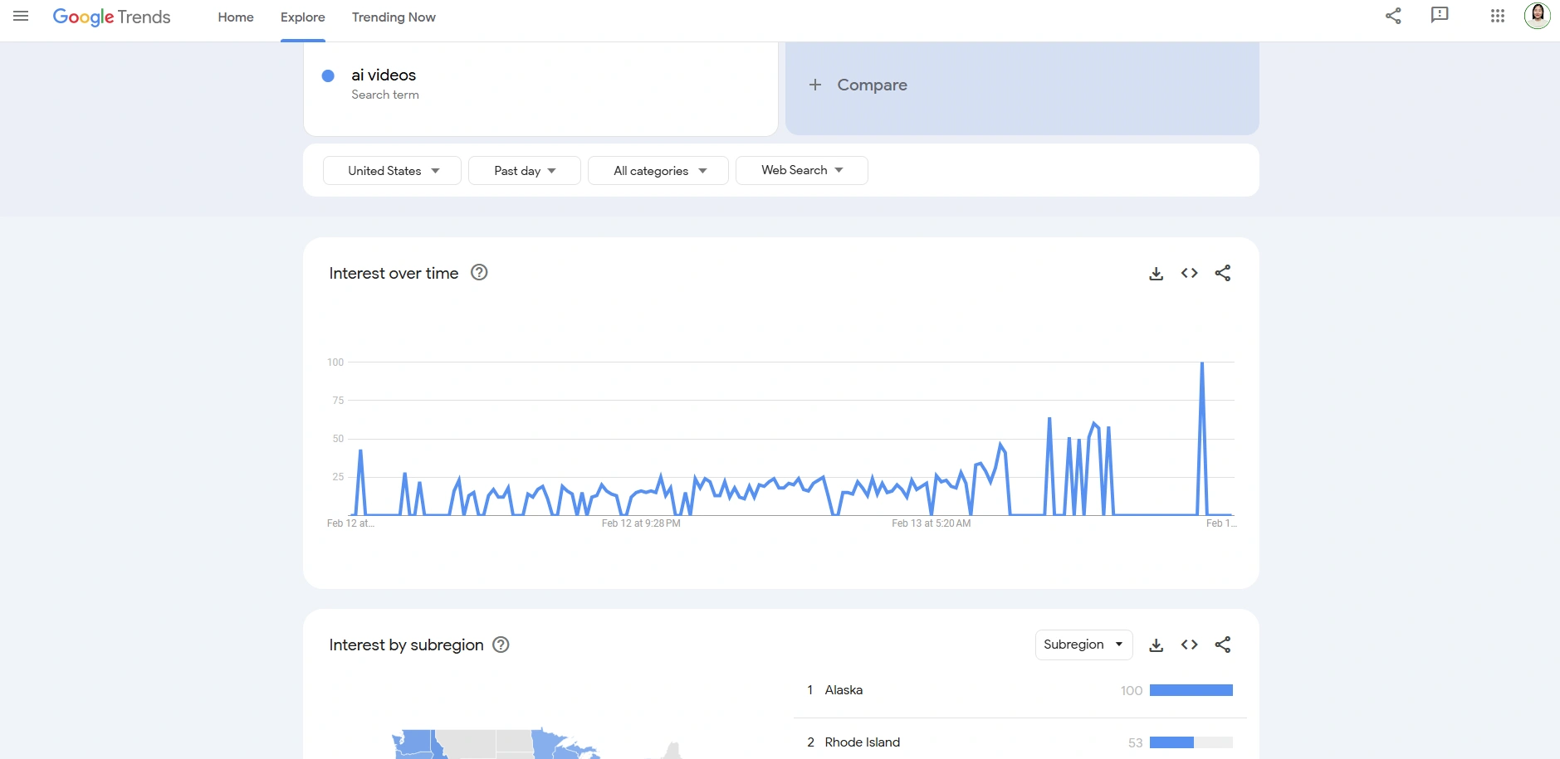
Task: Open the Web Search type dropdown
Action: pos(802,170)
